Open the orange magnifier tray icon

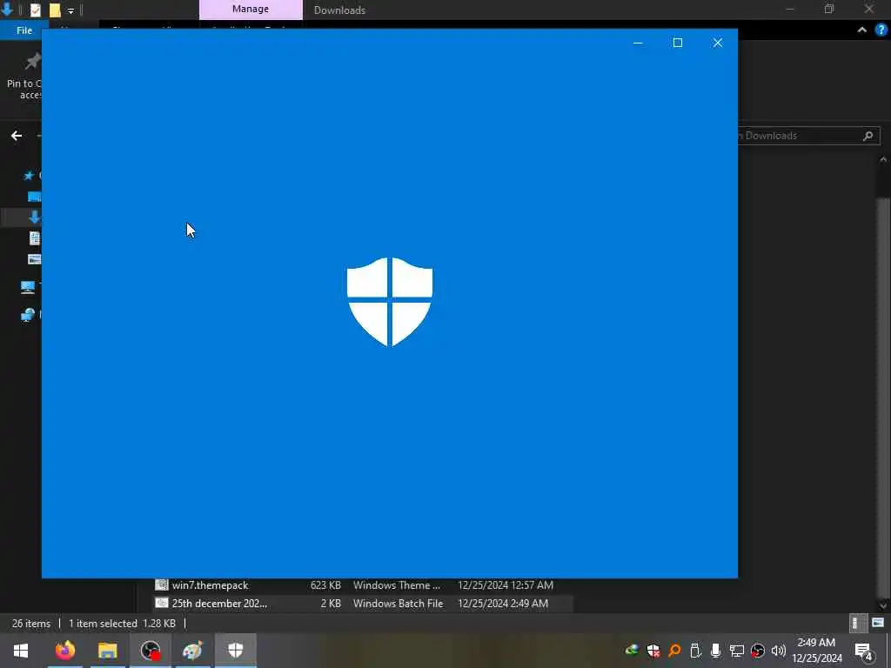674,651
